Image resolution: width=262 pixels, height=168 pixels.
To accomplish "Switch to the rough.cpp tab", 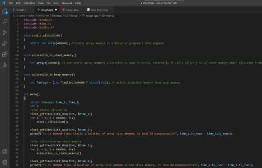I will point(47,10).
